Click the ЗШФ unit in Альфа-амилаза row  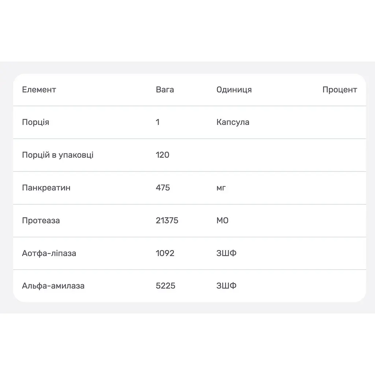(226, 286)
